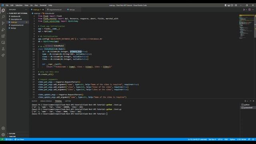Viewport: 256px width, 144px height.
Task: Open the Testing flask view
Action: point(3,49)
